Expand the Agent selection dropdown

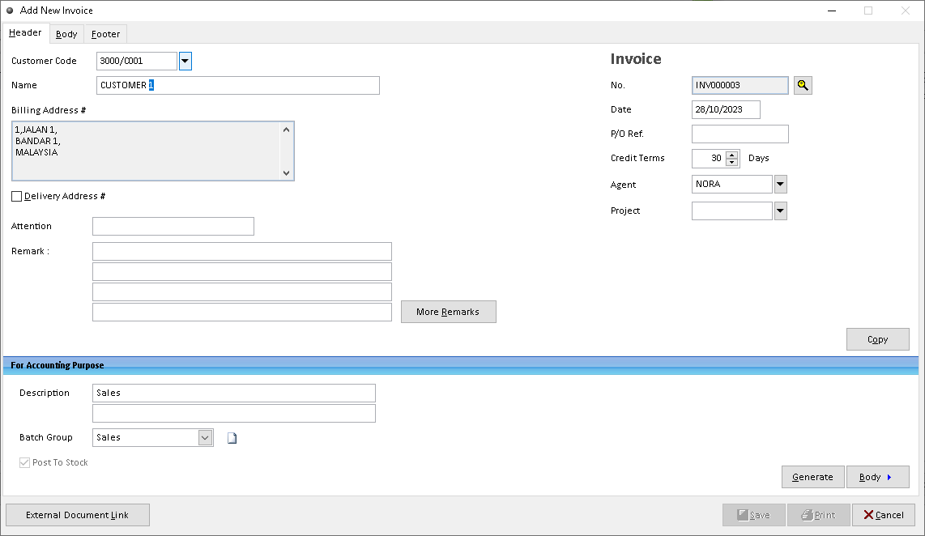[x=779, y=184]
